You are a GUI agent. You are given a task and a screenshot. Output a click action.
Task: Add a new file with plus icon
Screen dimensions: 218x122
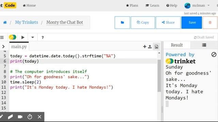click(144, 47)
